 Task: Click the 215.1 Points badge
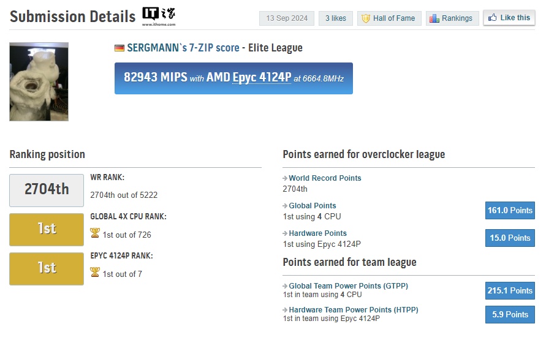[x=510, y=290]
